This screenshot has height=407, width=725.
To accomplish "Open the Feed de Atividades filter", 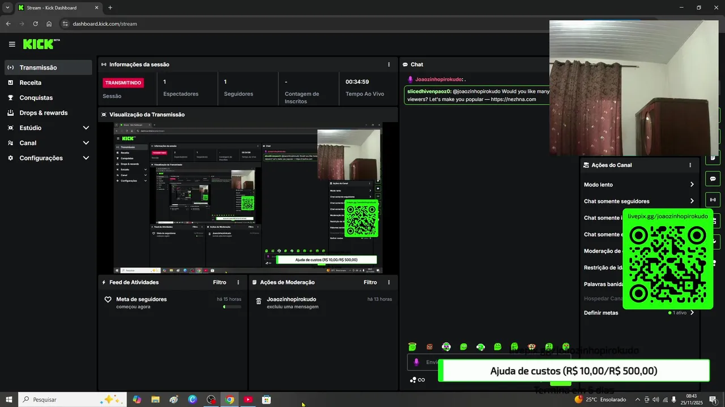I will 219,282.
